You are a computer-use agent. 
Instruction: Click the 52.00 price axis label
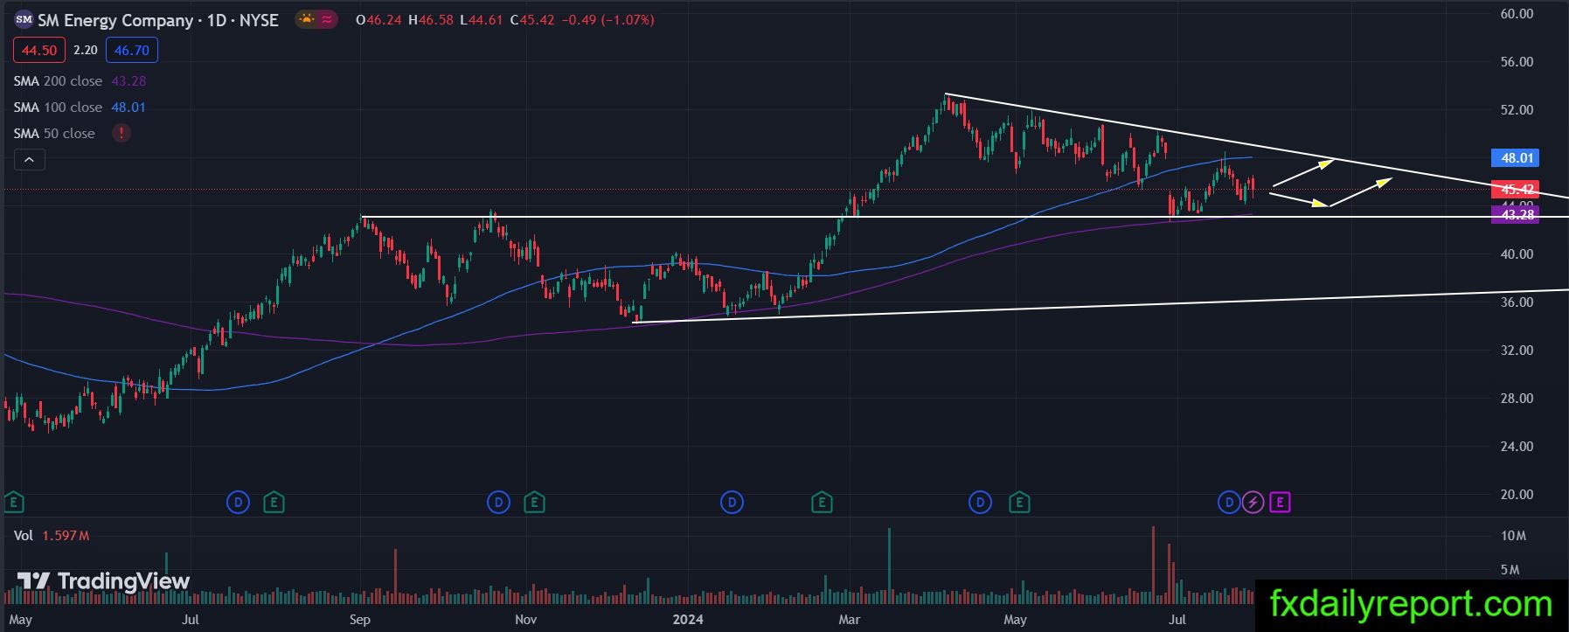1517,110
